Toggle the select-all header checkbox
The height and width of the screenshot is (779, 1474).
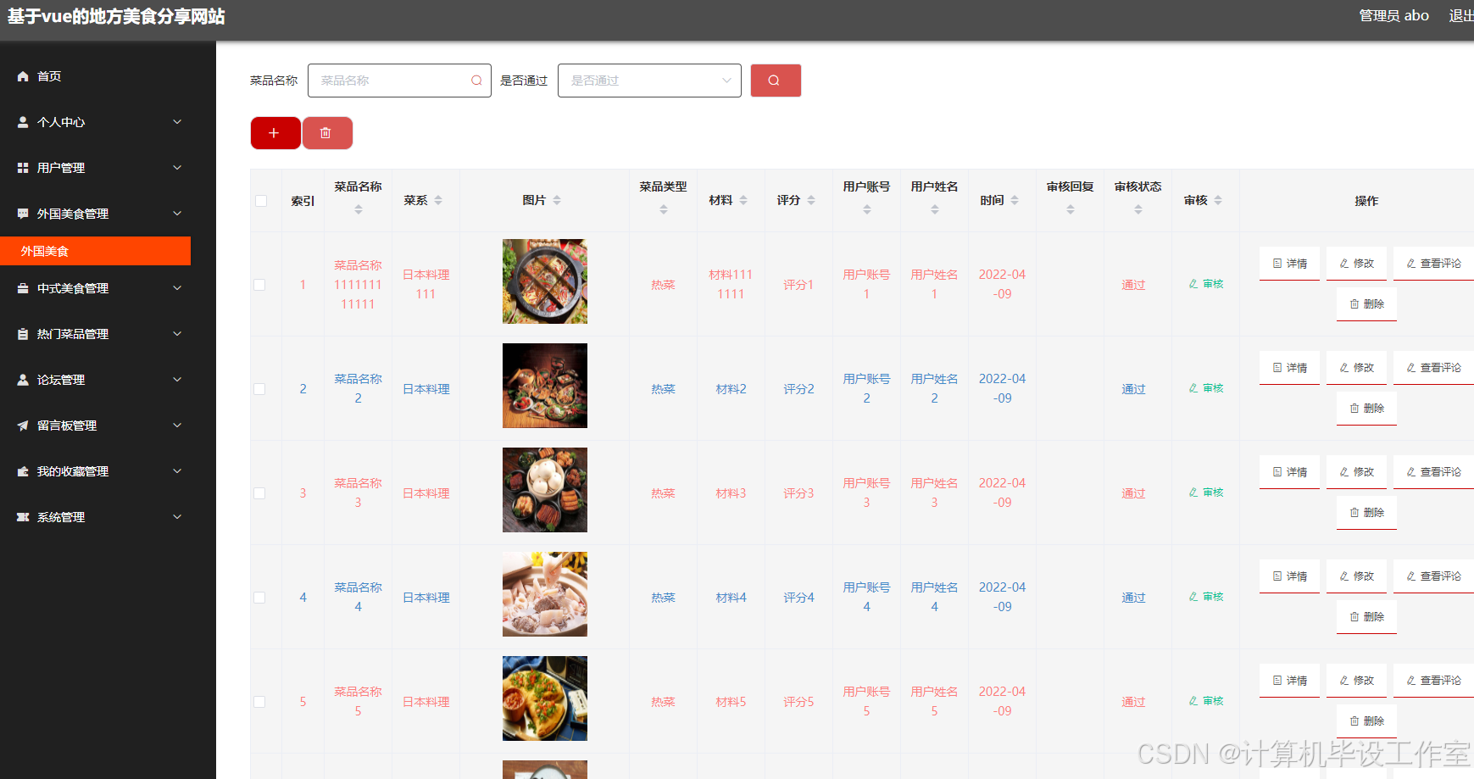tap(261, 201)
